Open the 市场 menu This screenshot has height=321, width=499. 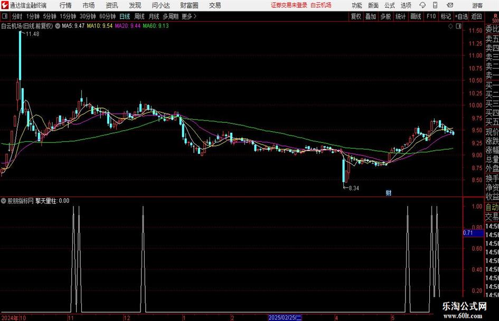click(x=89, y=5)
